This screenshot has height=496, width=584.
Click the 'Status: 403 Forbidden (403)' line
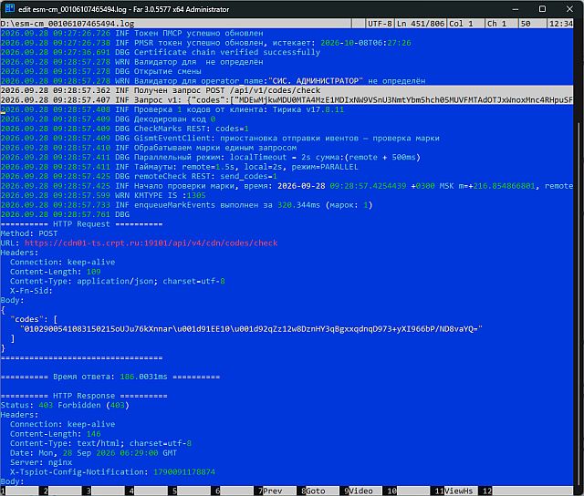[65, 405]
